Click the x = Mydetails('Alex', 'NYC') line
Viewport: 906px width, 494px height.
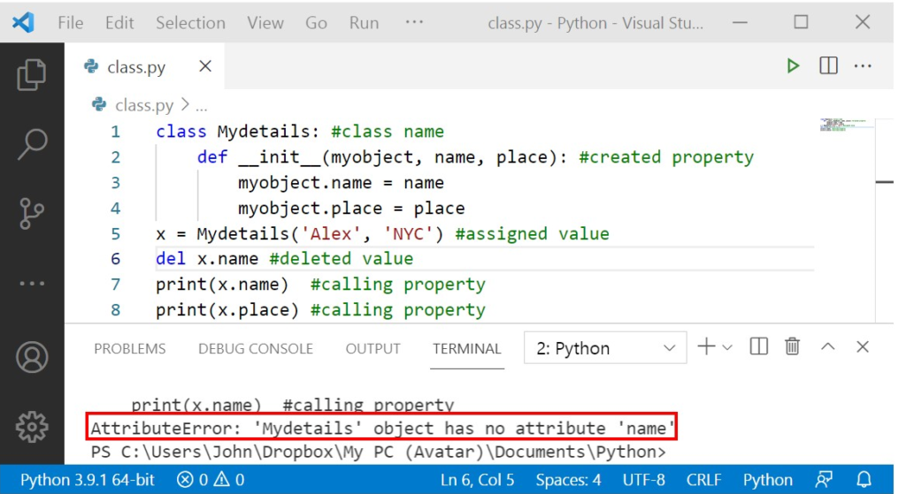(x=382, y=233)
